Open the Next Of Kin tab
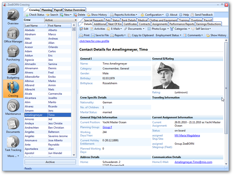 tap(115, 24)
